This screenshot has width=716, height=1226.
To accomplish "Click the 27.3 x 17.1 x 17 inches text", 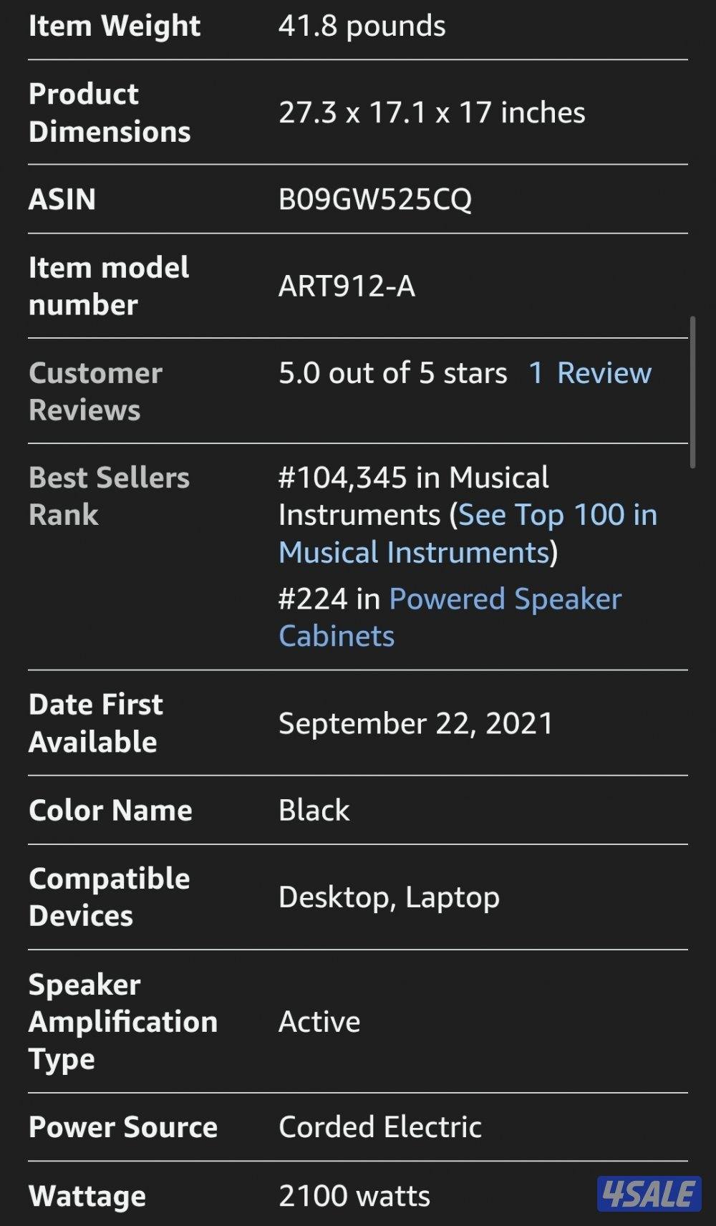I will [432, 113].
